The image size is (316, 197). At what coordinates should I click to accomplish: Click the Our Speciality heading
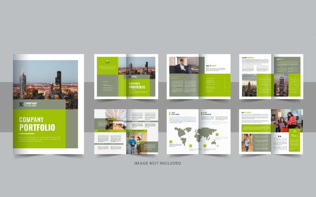(246, 113)
